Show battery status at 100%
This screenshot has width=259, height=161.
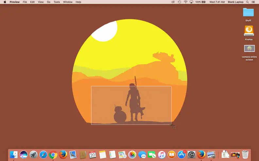pos(200,2)
